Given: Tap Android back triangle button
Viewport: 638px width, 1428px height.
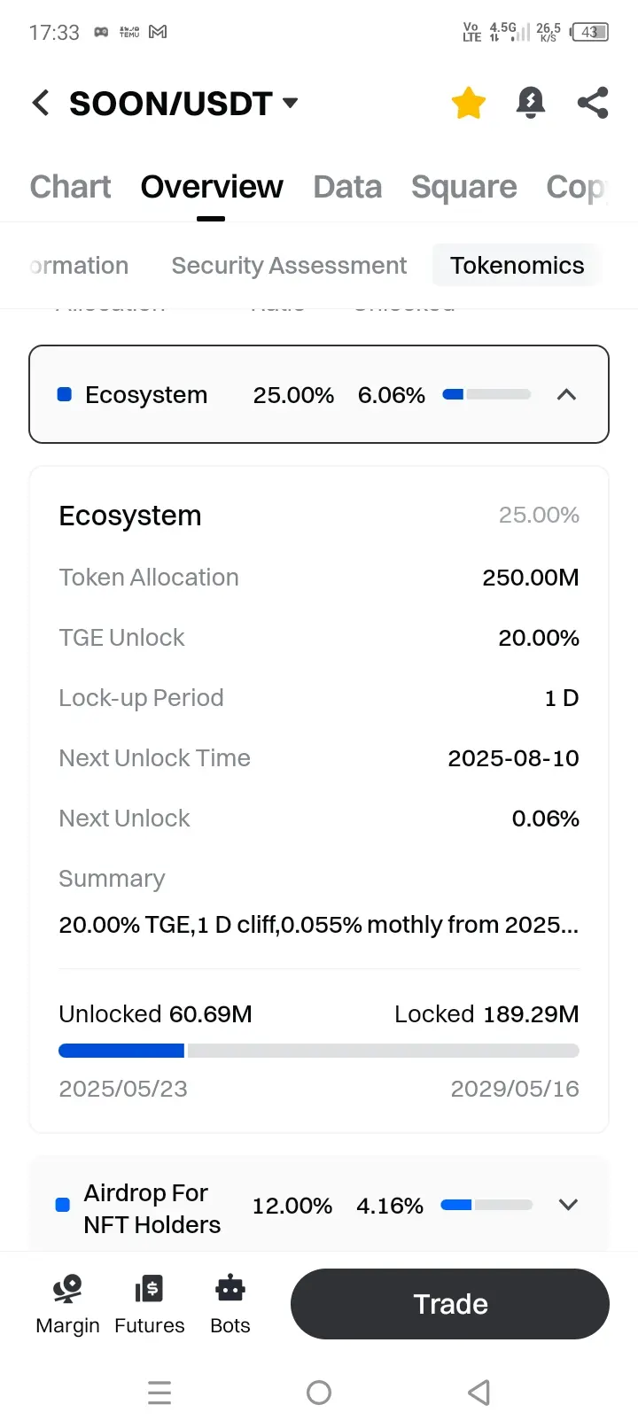Looking at the screenshot, I should [478, 1393].
